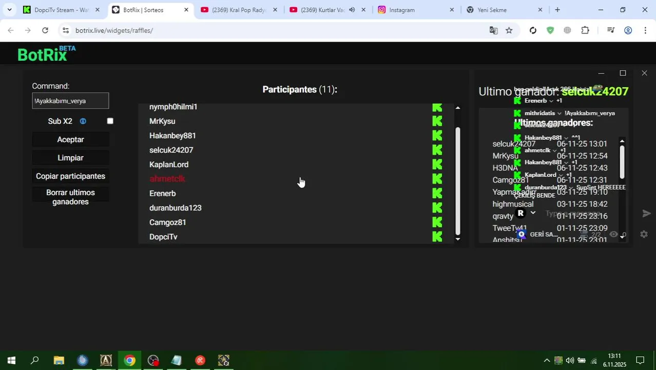656x370 pixels.
Task: Click the Kick icon beside KaplanLord participant
Action: click(x=437, y=164)
